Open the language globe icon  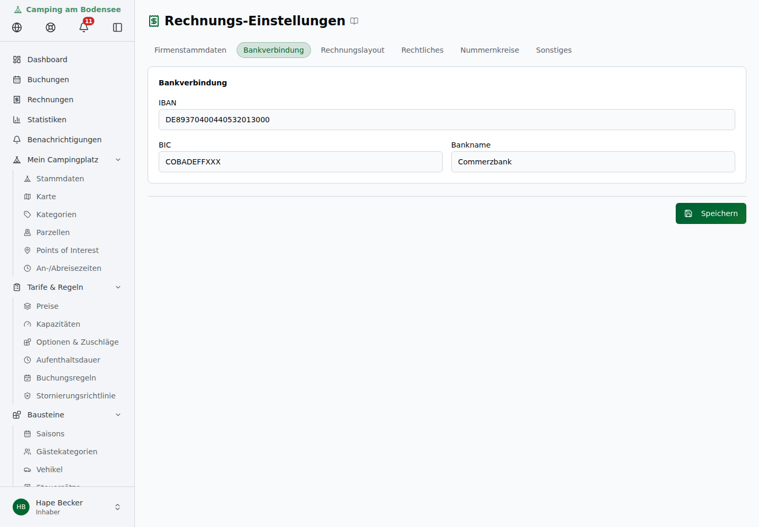(x=17, y=27)
